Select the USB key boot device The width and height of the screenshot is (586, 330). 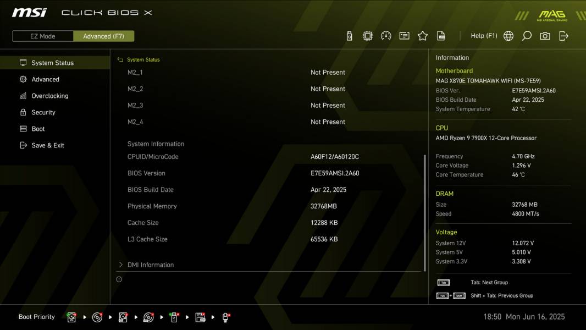pyautogui.click(x=174, y=317)
